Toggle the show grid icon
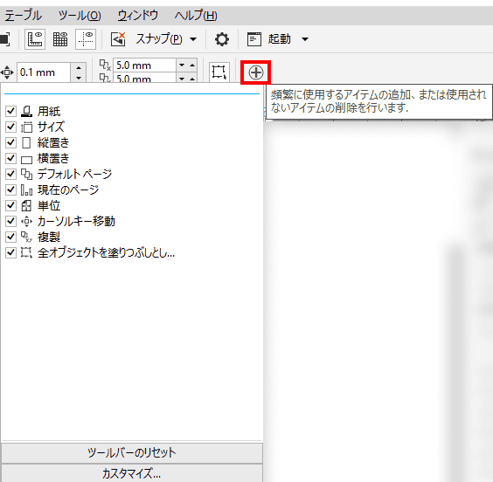Image resolution: width=493 pixels, height=482 pixels. coord(60,39)
